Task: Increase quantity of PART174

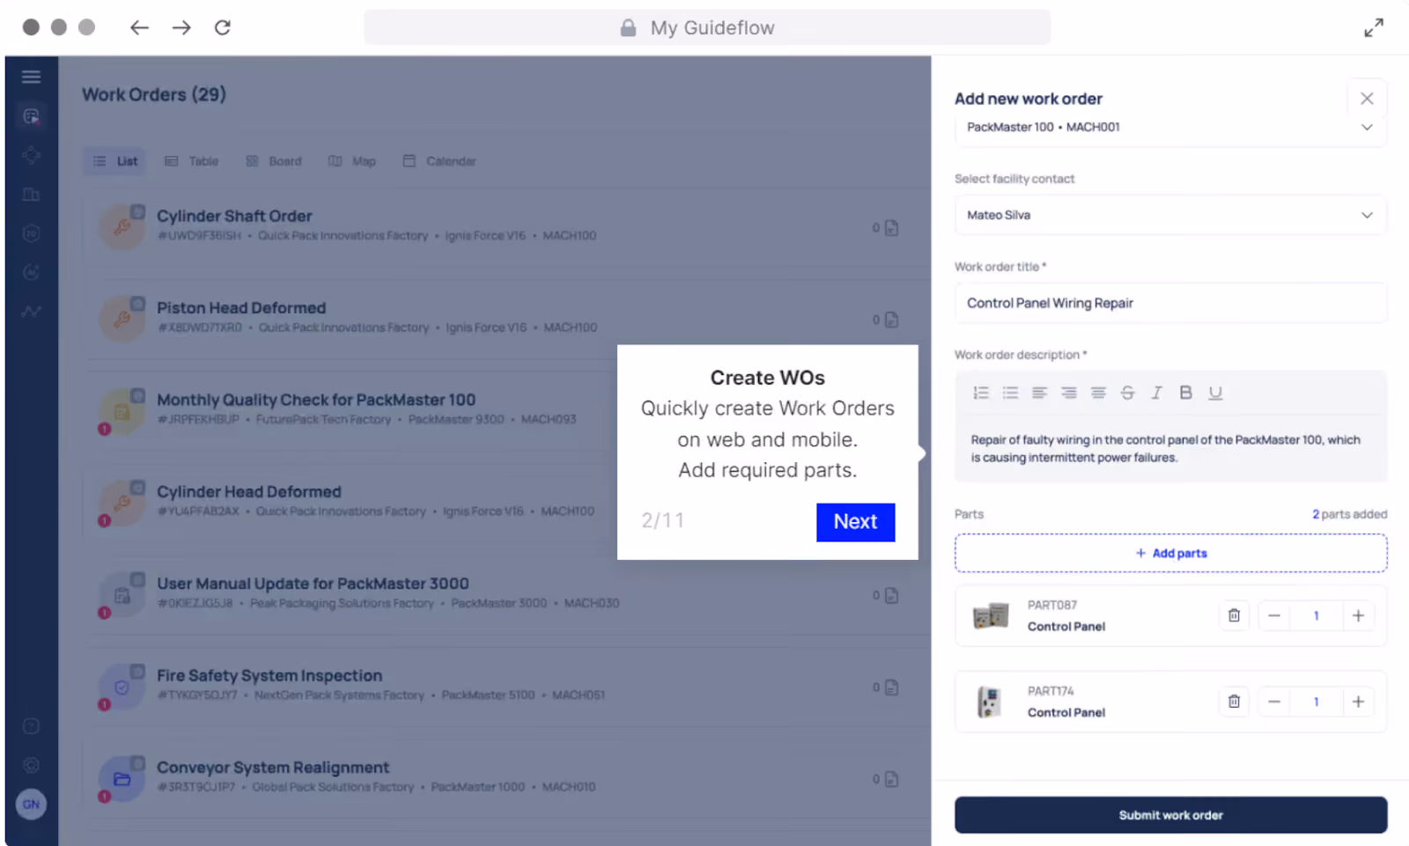Action: [1358, 702]
